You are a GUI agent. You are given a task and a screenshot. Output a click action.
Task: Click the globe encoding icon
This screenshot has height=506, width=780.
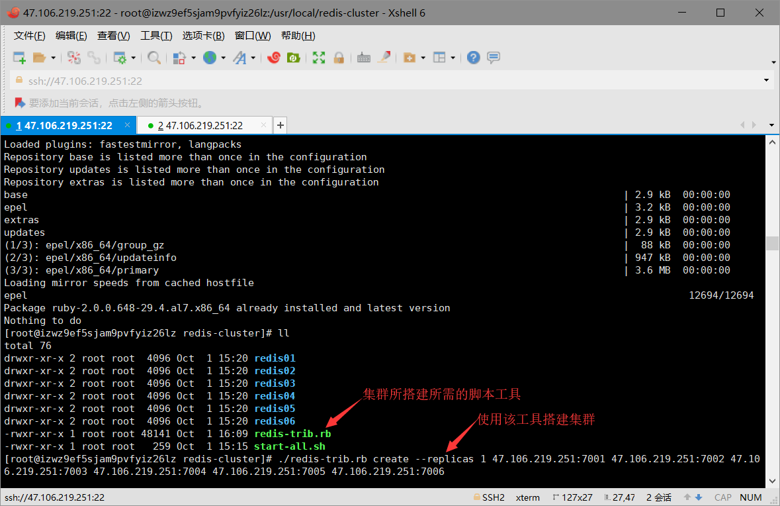[x=210, y=58]
